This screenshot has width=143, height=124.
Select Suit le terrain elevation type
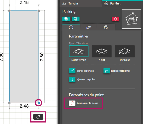(x=79, y=51)
